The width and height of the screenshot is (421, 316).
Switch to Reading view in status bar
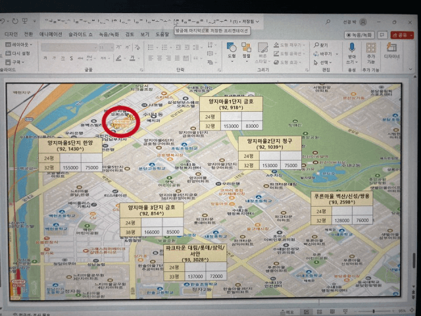(x=332, y=311)
